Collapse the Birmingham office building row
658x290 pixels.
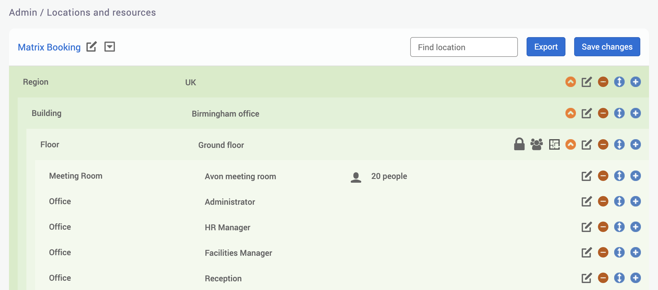tap(570, 113)
